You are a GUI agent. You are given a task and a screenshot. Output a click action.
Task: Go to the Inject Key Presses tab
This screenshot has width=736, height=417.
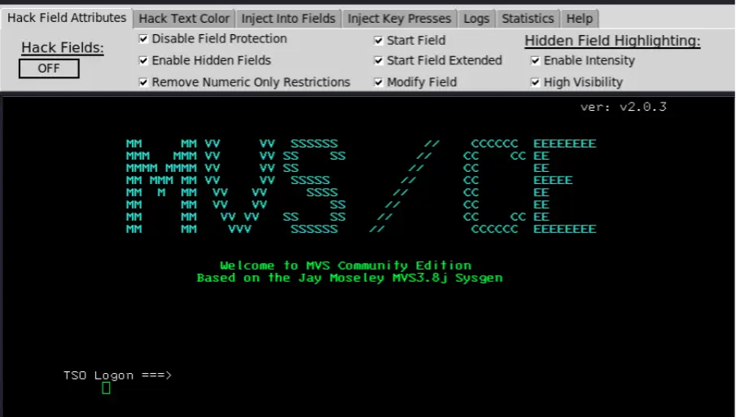(399, 19)
